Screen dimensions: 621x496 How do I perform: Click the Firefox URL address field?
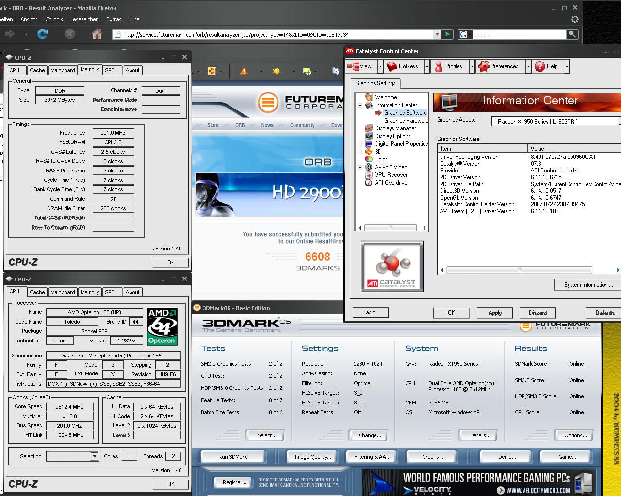coord(273,34)
